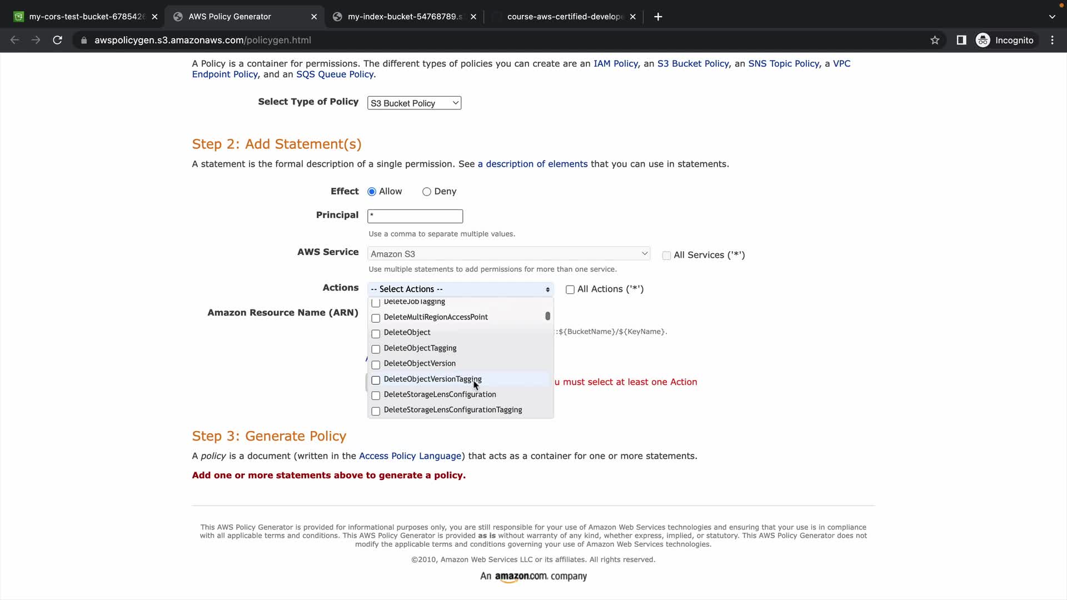Screen dimensions: 1067x600
Task: Click the site lock icon in address bar
Action: click(84, 40)
